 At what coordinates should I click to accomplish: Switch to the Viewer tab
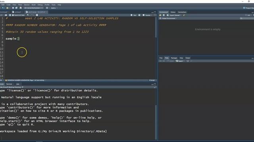(188, 58)
